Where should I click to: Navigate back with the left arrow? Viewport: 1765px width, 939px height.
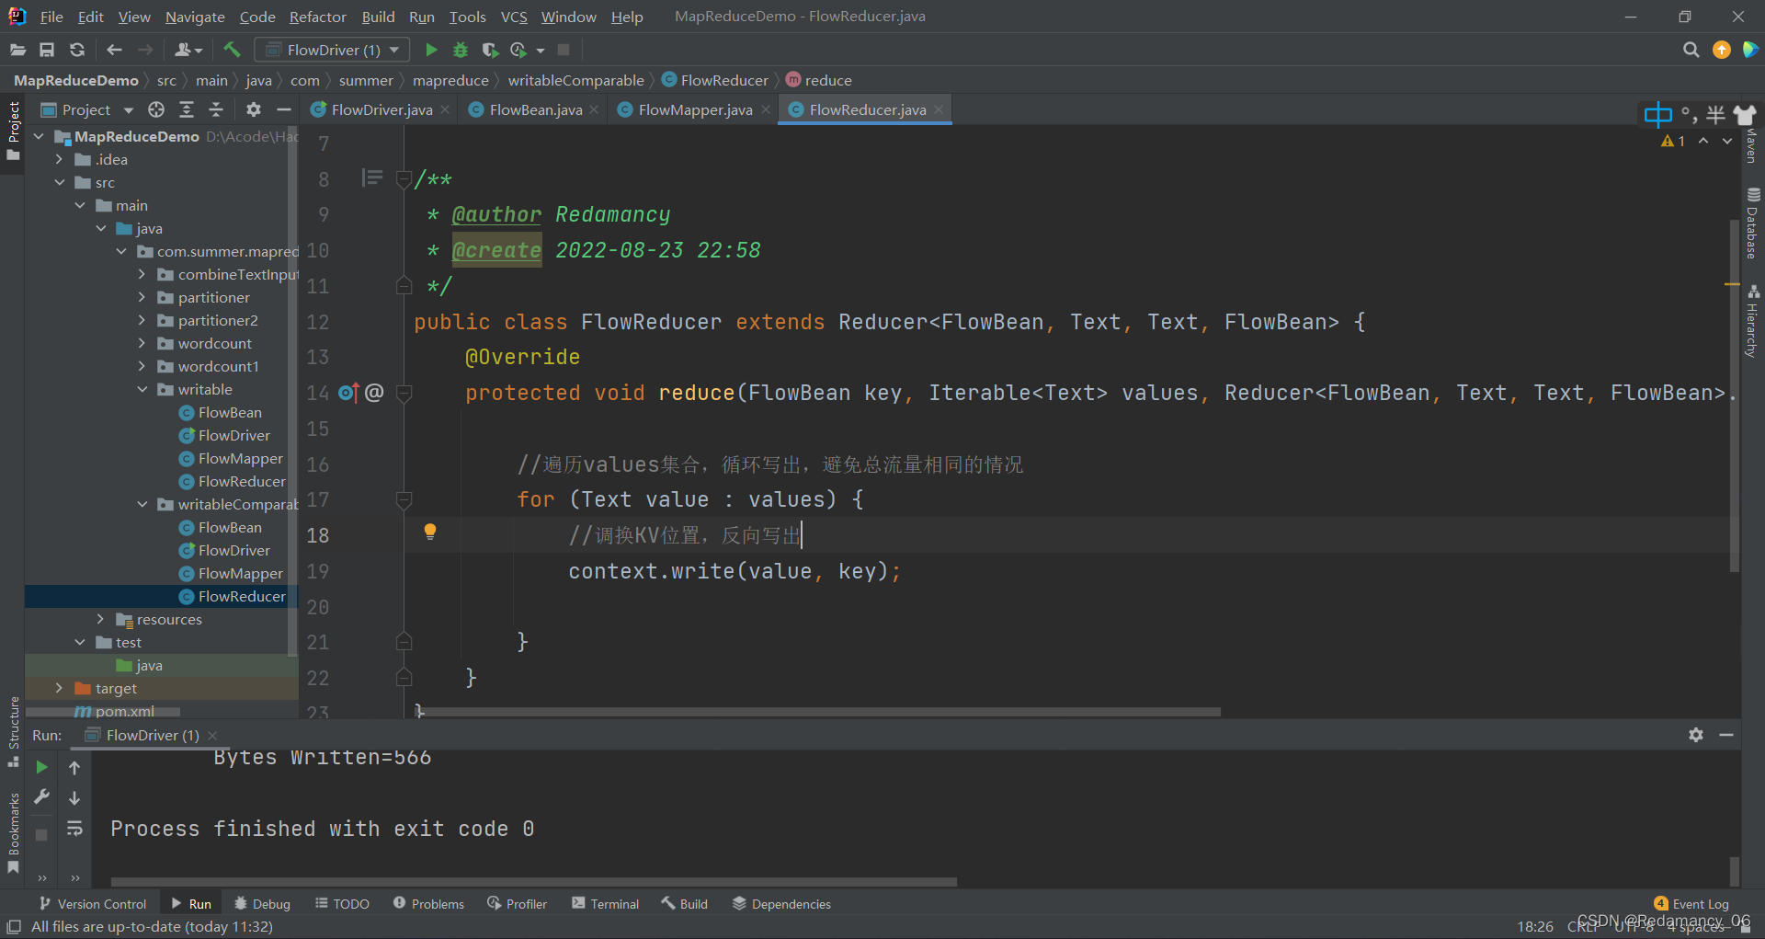coord(114,50)
